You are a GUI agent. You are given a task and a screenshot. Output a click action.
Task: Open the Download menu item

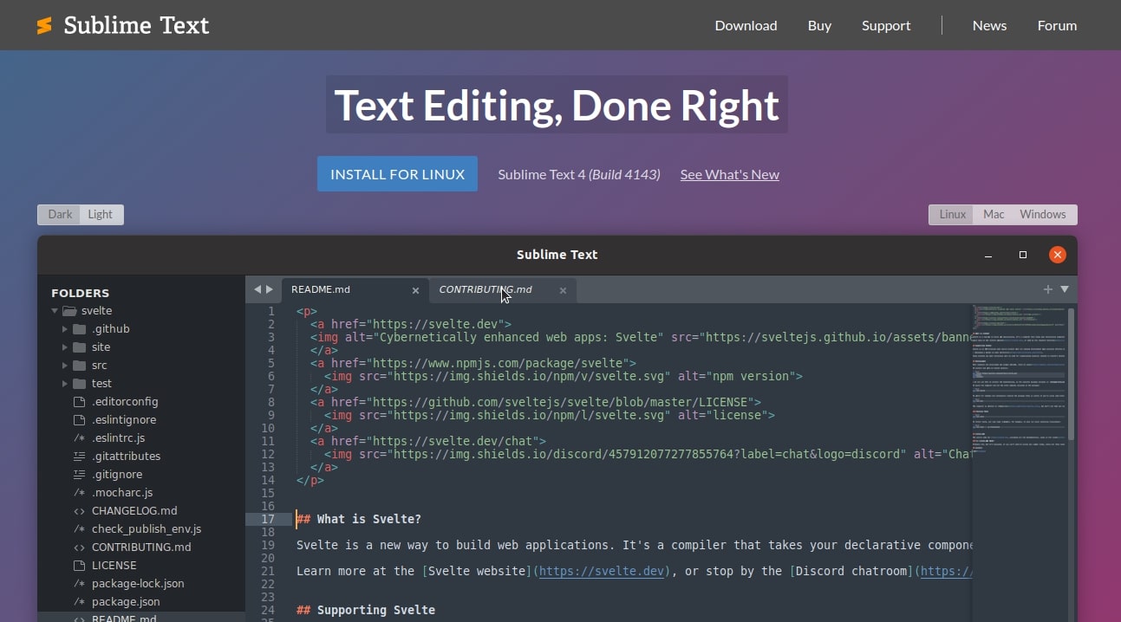tap(746, 26)
